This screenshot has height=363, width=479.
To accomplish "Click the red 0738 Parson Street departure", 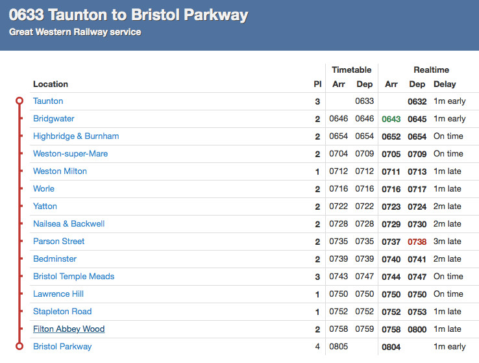I will [x=417, y=242].
